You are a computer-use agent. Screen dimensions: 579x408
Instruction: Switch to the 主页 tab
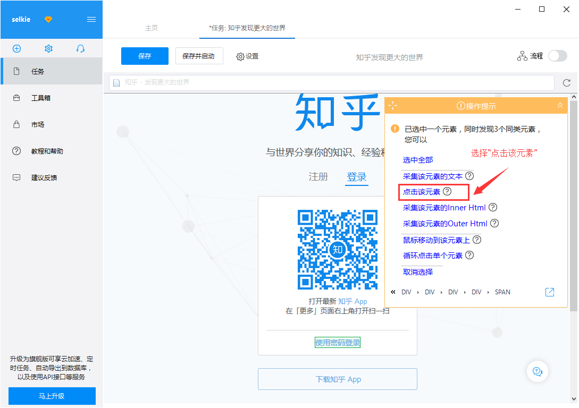pos(152,28)
